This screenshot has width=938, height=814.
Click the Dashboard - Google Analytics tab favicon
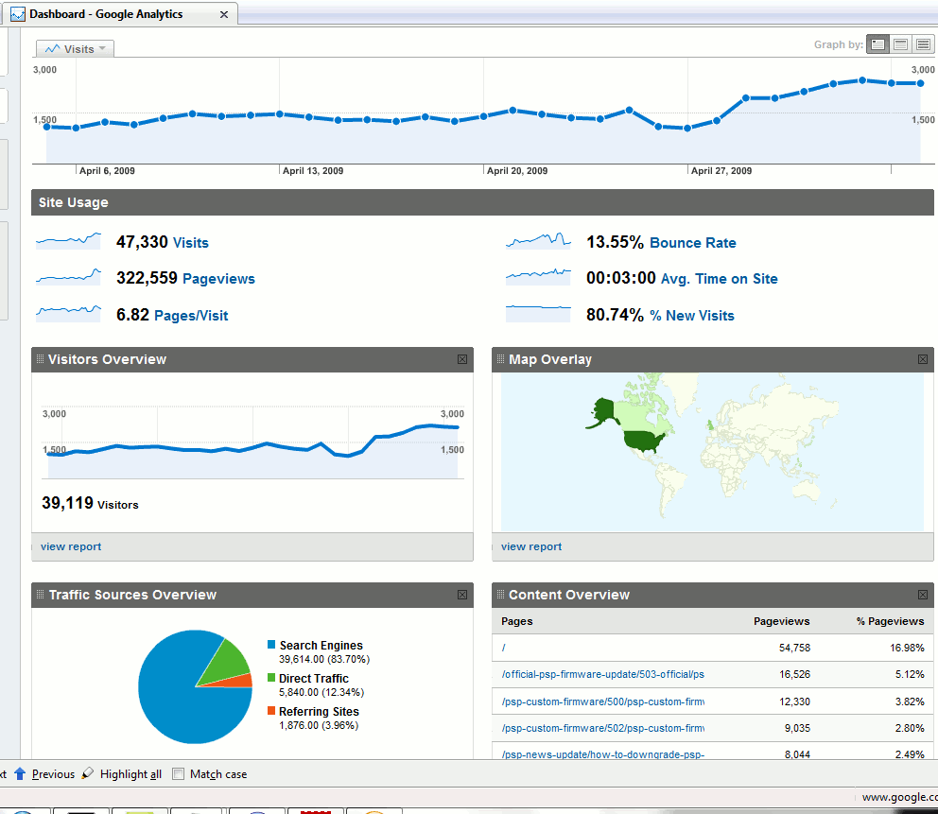click(17, 14)
